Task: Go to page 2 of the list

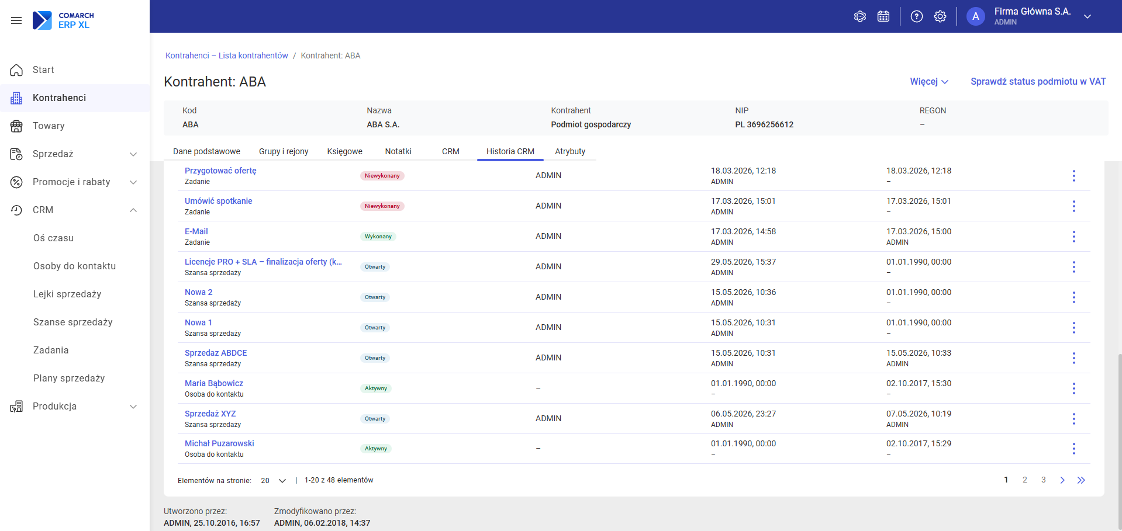Action: 1025,480
